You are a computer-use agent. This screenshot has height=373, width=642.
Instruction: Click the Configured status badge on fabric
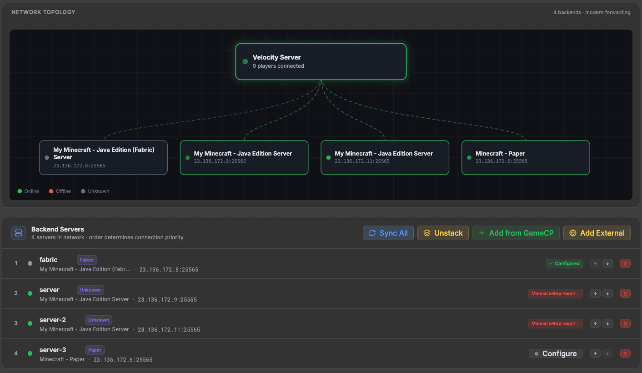564,263
